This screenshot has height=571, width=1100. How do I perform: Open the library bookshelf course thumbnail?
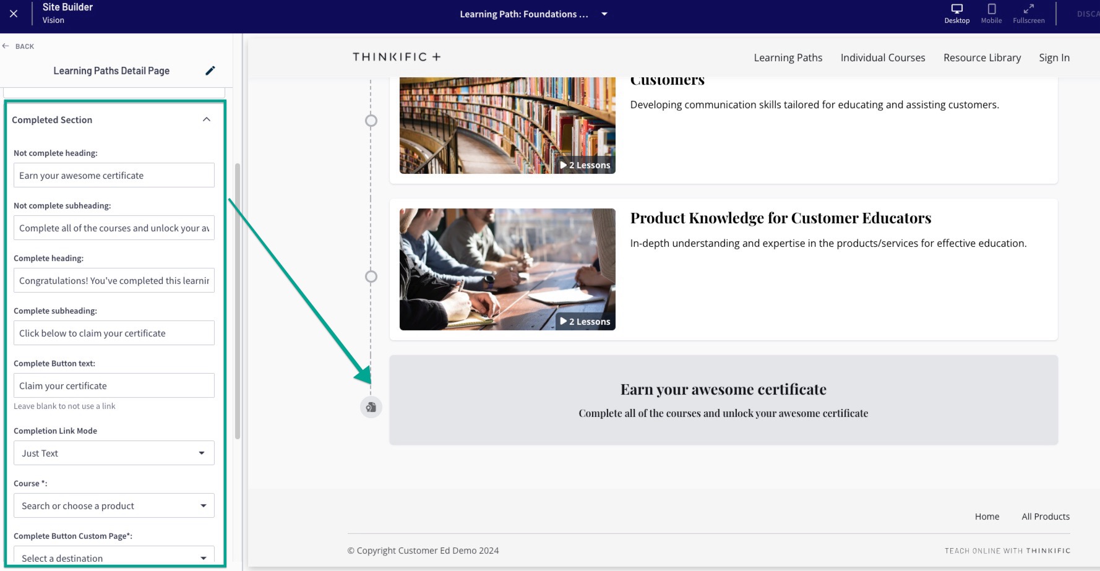click(507, 126)
